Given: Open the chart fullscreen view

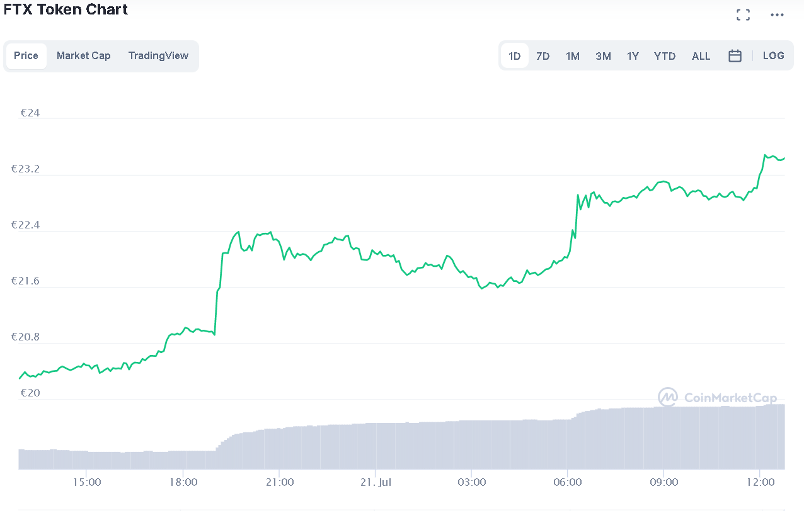Looking at the screenshot, I should point(743,14).
